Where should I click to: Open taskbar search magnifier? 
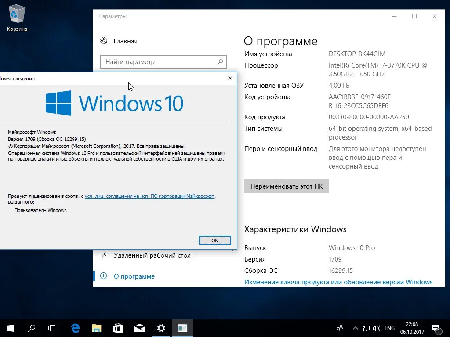(x=32, y=328)
